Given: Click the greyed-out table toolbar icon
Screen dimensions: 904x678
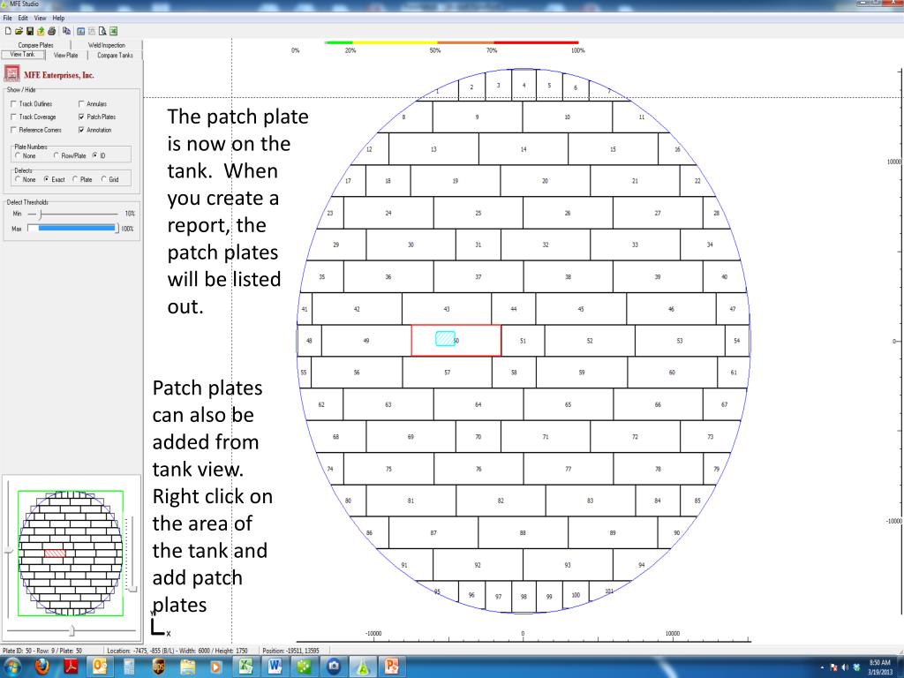Looking at the screenshot, I should (x=92, y=31).
